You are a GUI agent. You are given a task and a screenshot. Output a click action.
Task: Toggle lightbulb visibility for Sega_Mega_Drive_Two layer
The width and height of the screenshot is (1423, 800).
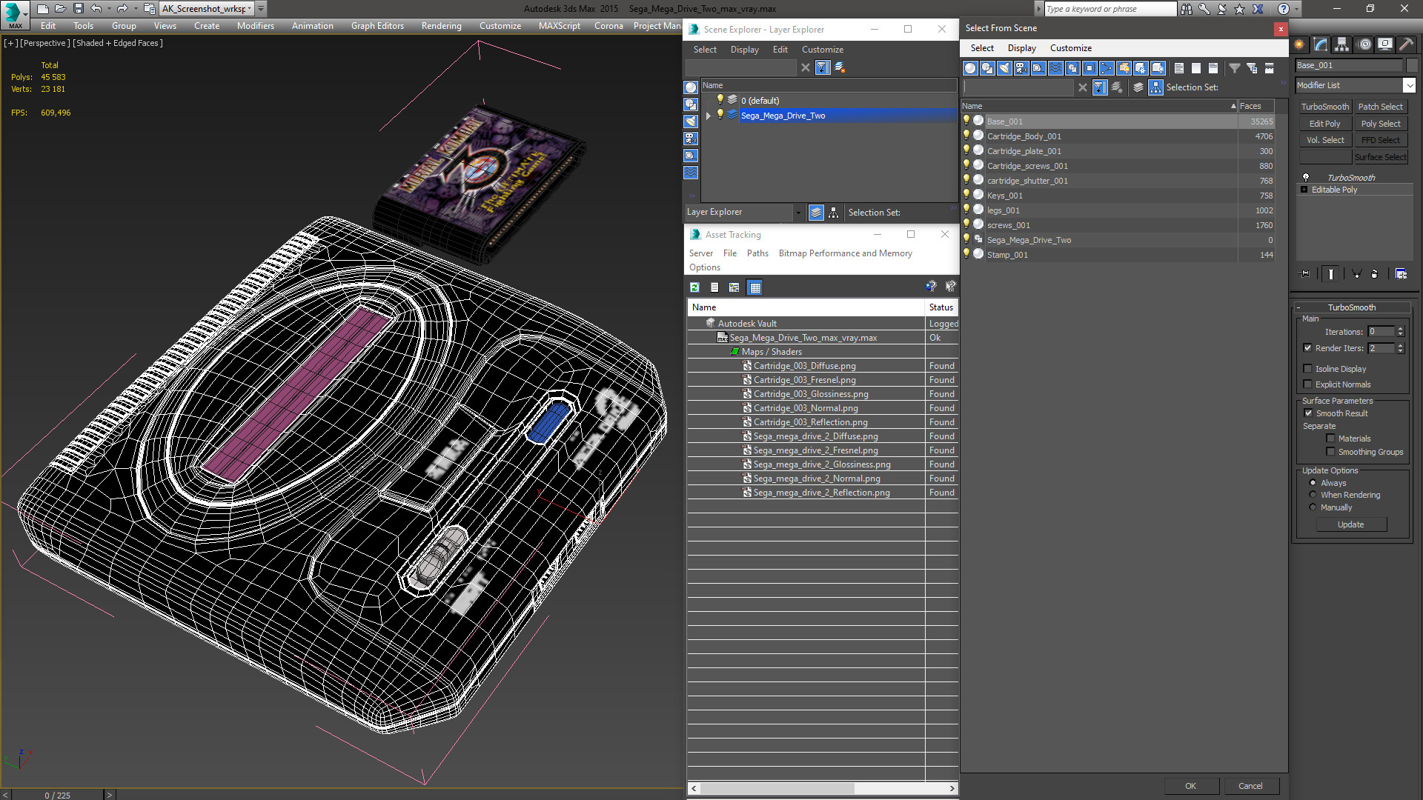pyautogui.click(x=720, y=115)
